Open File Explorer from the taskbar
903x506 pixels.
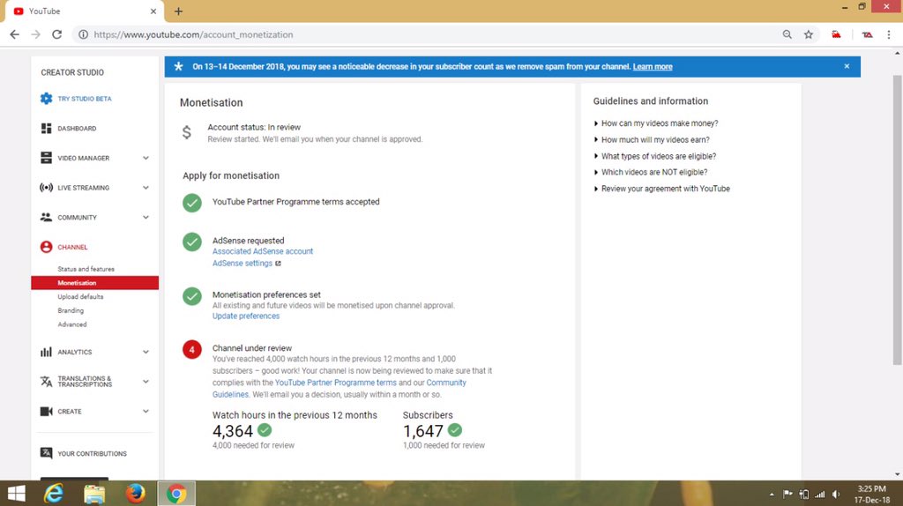pos(94,494)
